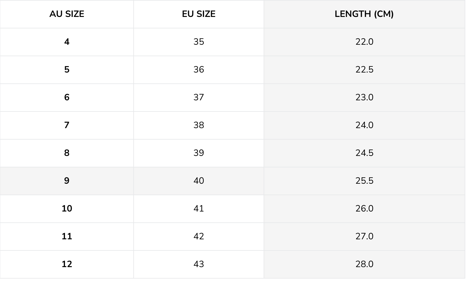Screen dimensions: 468x281
Task: Select AU size 4 cell
Action: point(67,42)
